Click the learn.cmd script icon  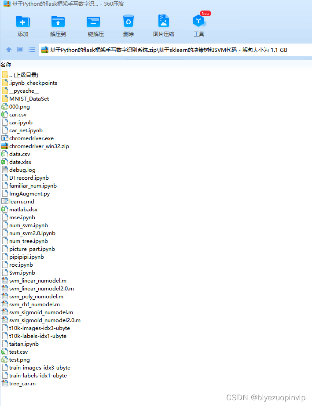pyautogui.click(x=5, y=201)
